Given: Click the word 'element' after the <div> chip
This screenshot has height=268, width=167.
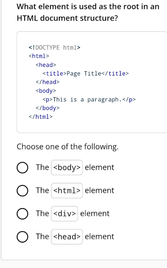Looking at the screenshot, I should click(x=95, y=214).
